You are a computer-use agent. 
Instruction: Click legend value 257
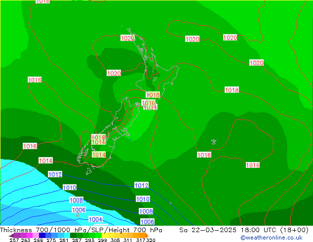click(14, 240)
